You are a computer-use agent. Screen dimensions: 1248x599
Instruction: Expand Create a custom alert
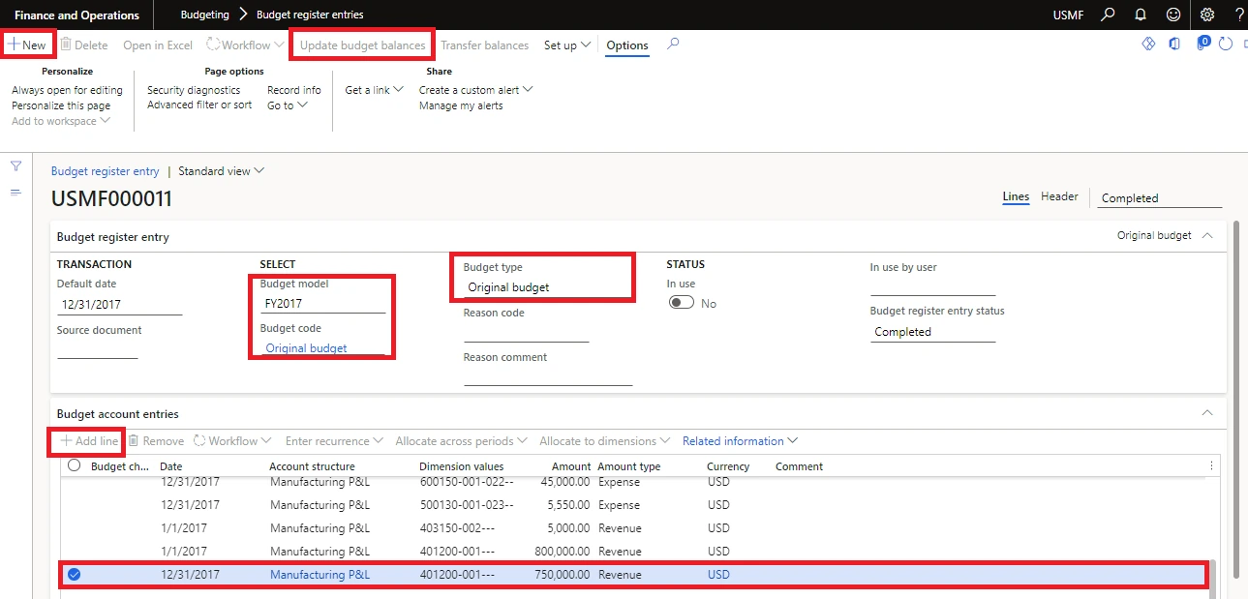(x=476, y=90)
